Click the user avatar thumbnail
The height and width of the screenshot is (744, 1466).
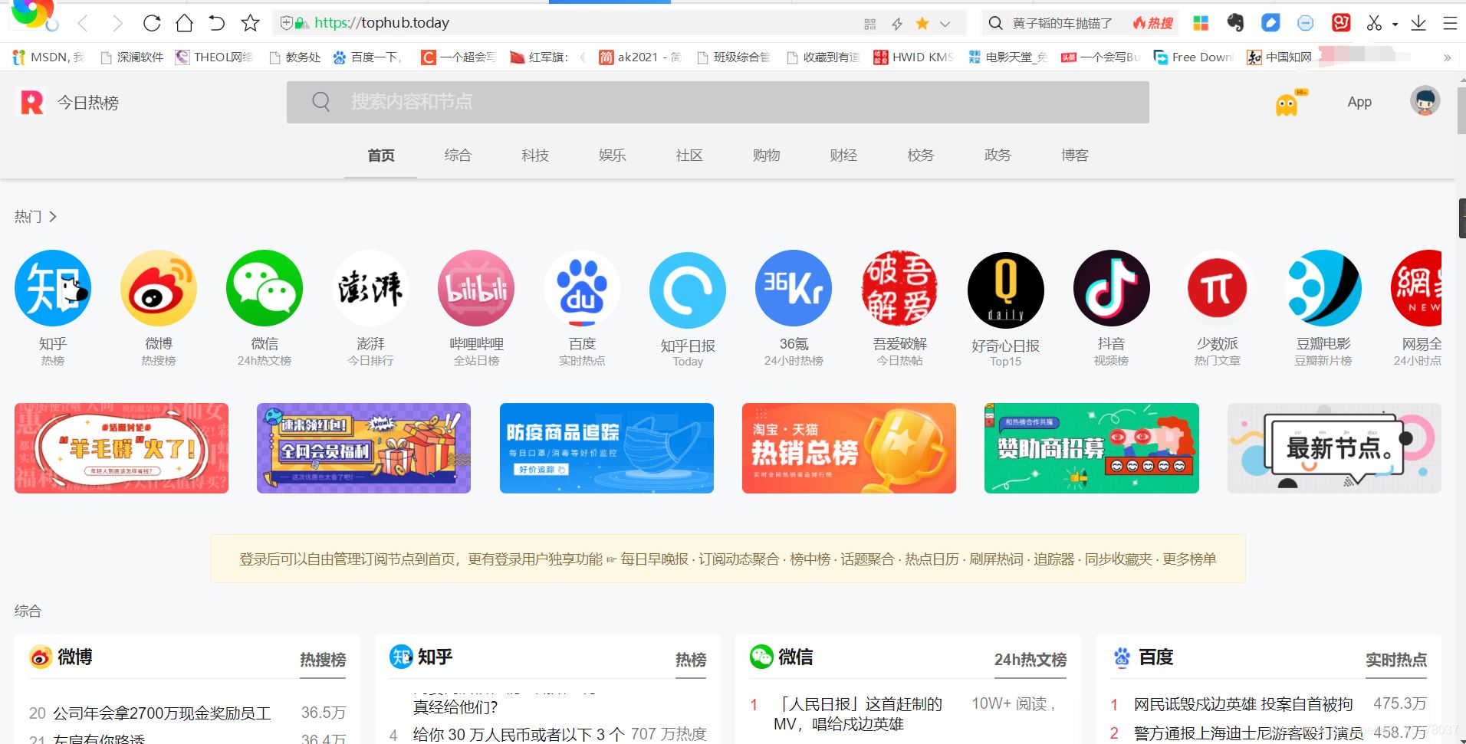click(1424, 100)
